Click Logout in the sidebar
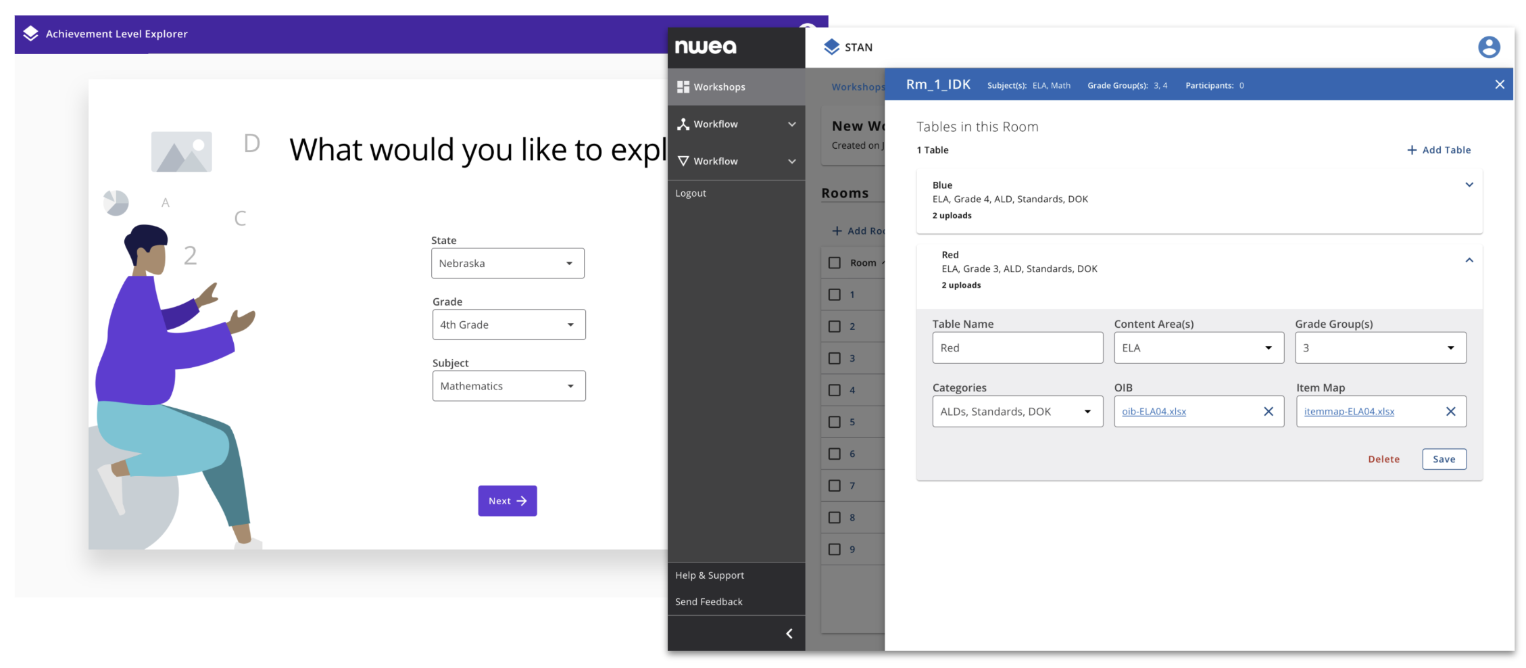Image resolution: width=1526 pixels, height=668 pixels. click(691, 193)
